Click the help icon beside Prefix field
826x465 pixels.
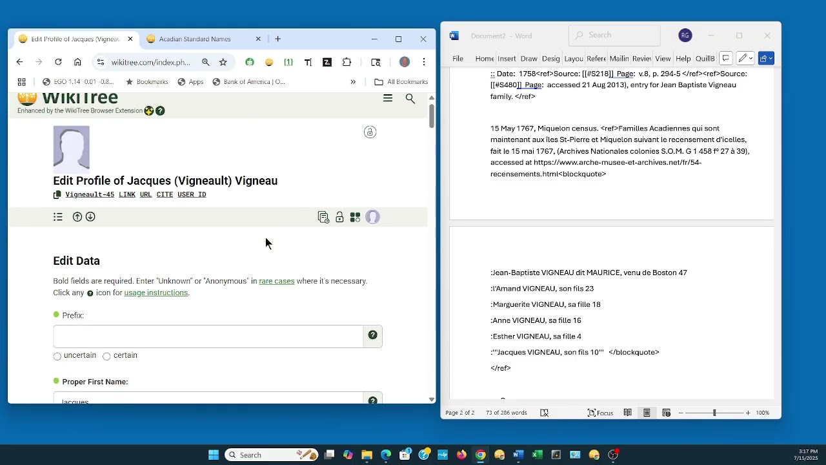373,335
